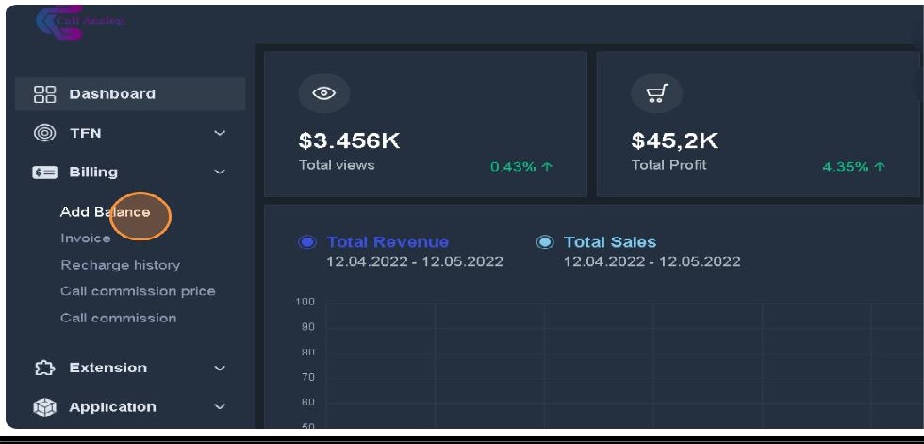
Task: Go to the Invoice page
Action: click(86, 238)
